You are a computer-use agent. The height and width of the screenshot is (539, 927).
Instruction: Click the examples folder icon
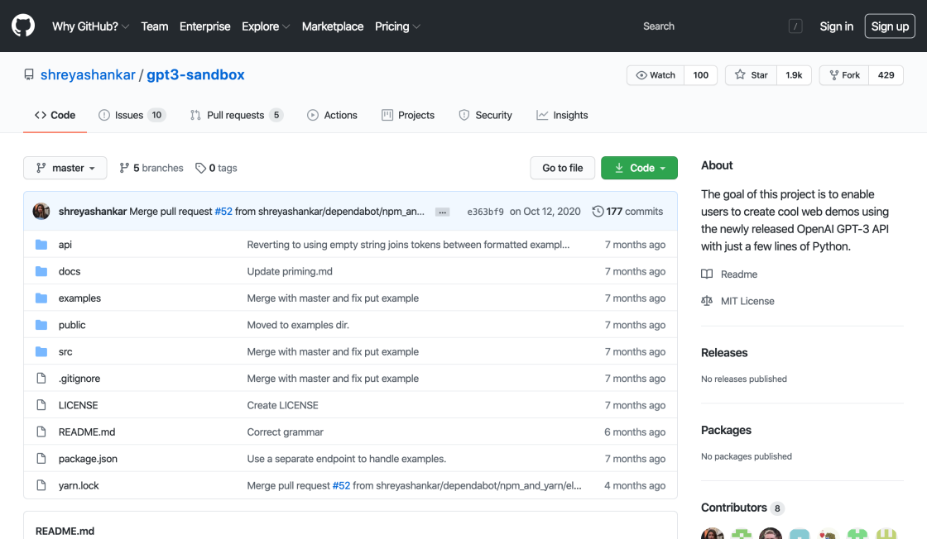[x=41, y=298]
